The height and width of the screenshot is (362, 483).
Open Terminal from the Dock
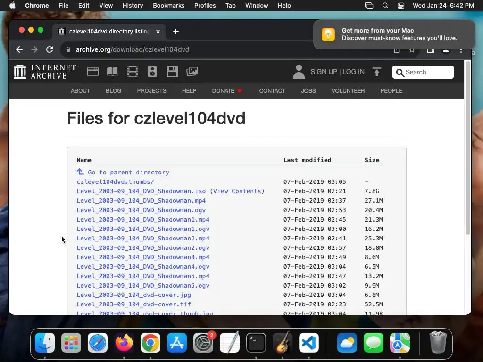[256, 343]
